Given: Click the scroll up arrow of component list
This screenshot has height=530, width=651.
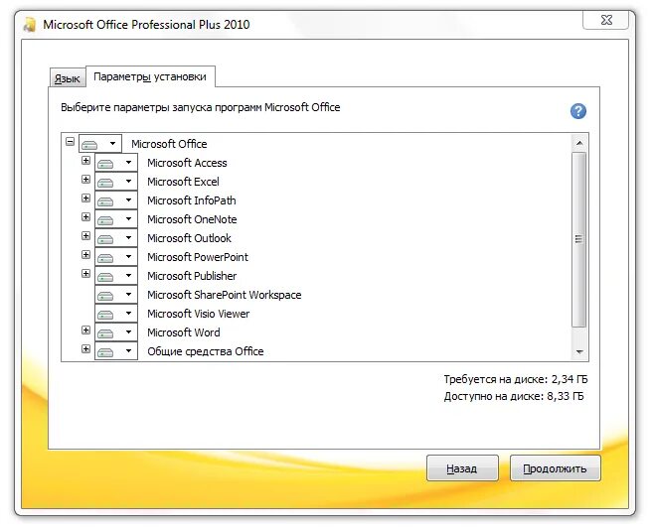Looking at the screenshot, I should coord(579,144).
